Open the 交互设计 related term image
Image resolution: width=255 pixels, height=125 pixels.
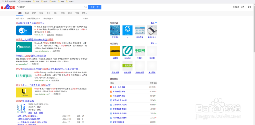click(115, 30)
